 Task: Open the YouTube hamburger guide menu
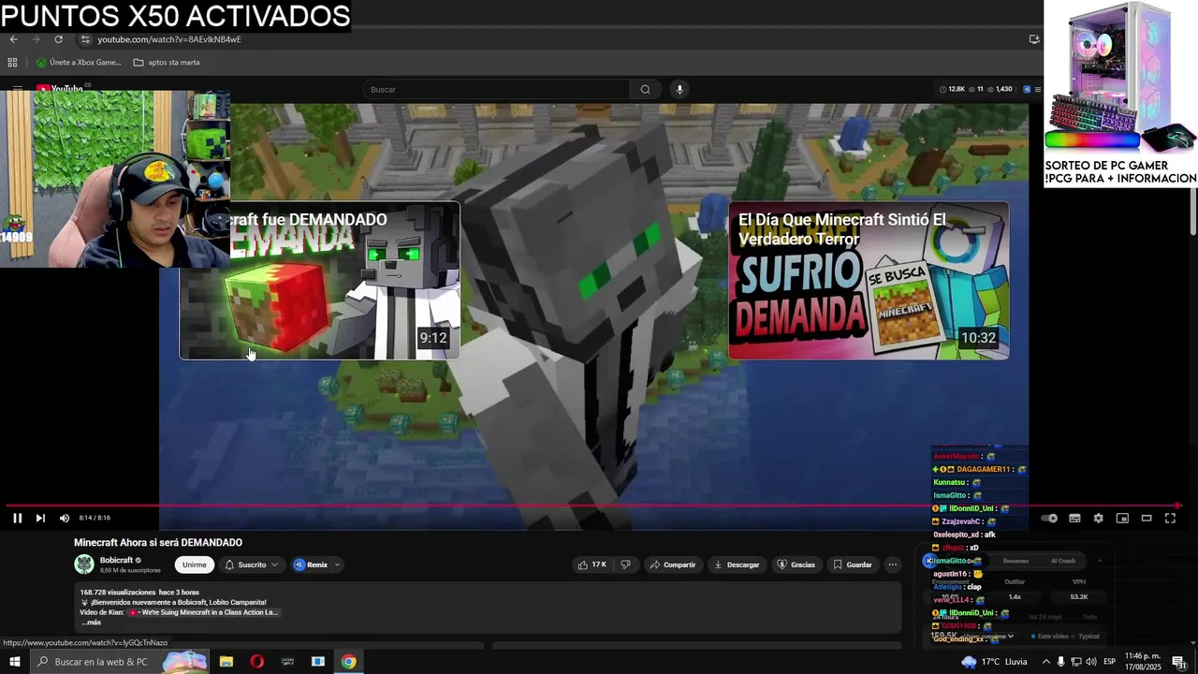pyautogui.click(x=17, y=89)
